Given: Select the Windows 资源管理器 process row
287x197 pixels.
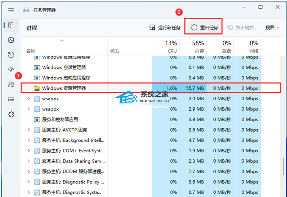Looking at the screenshot, I should [151, 88].
